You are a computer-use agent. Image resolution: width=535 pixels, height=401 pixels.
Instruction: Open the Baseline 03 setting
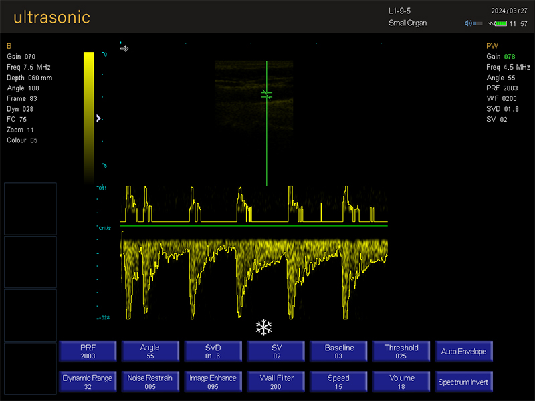point(338,352)
